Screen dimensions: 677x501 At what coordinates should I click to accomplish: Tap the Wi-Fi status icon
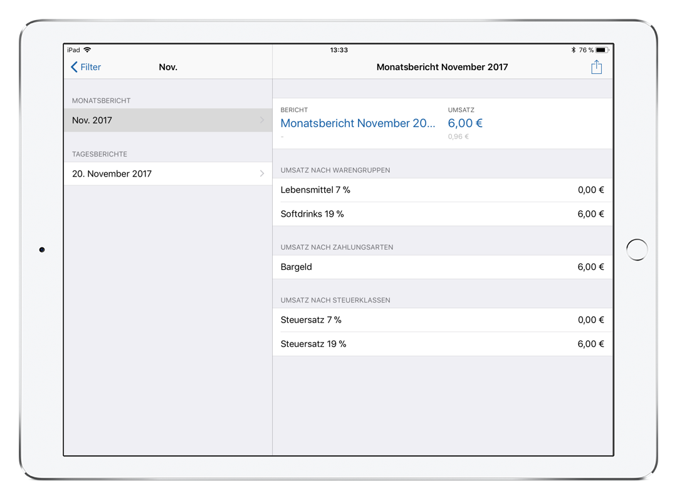coord(87,50)
